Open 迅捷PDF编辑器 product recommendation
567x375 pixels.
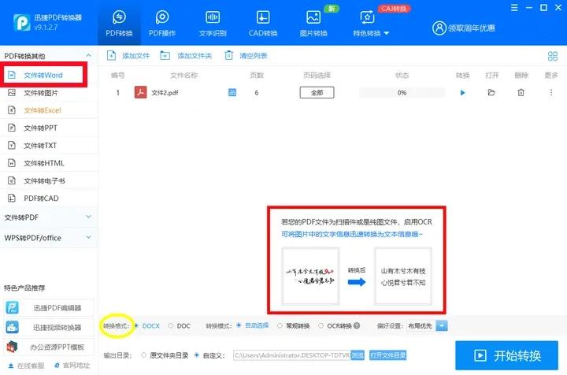(x=49, y=308)
